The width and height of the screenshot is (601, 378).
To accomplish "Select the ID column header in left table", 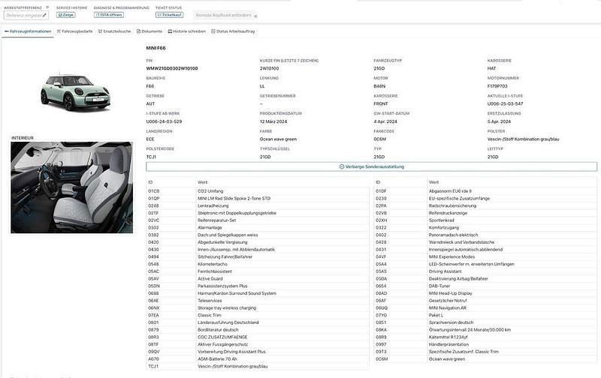I will pos(150,182).
